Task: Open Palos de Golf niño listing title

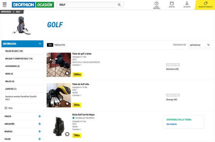Action: (x=81, y=84)
